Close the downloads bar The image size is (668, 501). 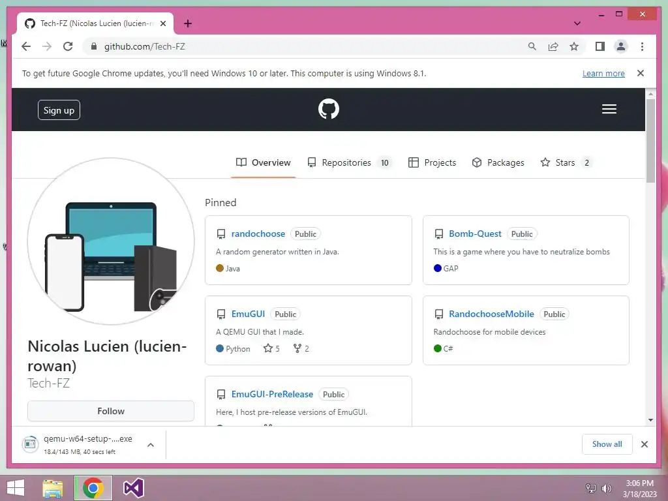coord(644,444)
